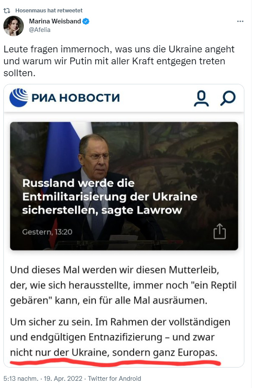This screenshot has height=388, width=255.
Task: Click the retweet arrows icon
Action: tap(7, 11)
